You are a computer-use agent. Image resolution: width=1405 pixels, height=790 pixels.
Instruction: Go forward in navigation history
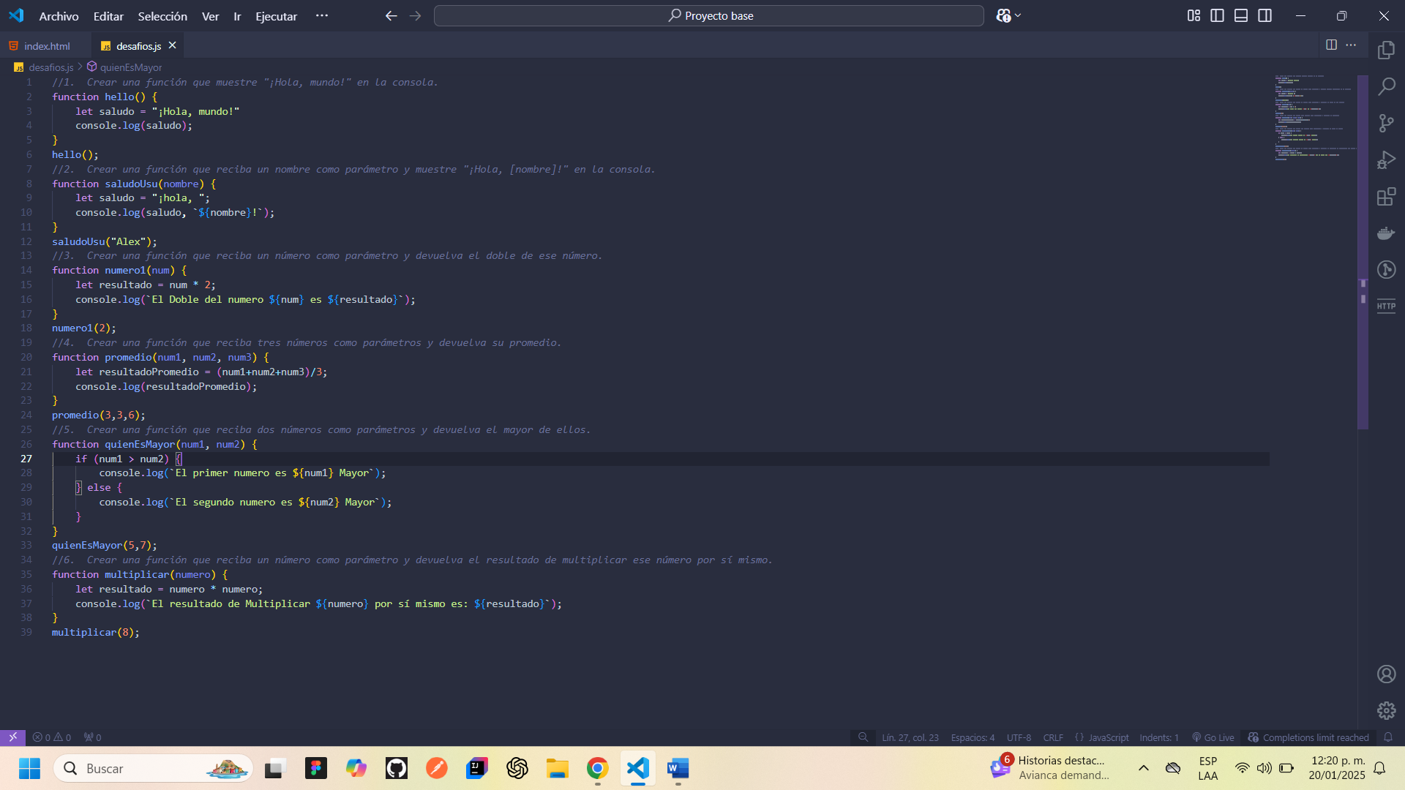coord(415,15)
